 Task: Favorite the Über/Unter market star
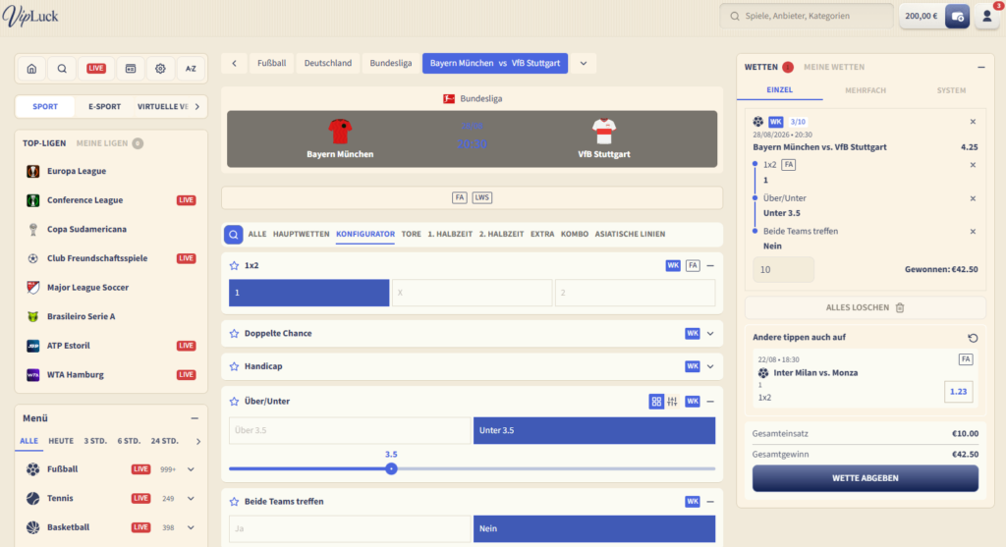(x=234, y=402)
